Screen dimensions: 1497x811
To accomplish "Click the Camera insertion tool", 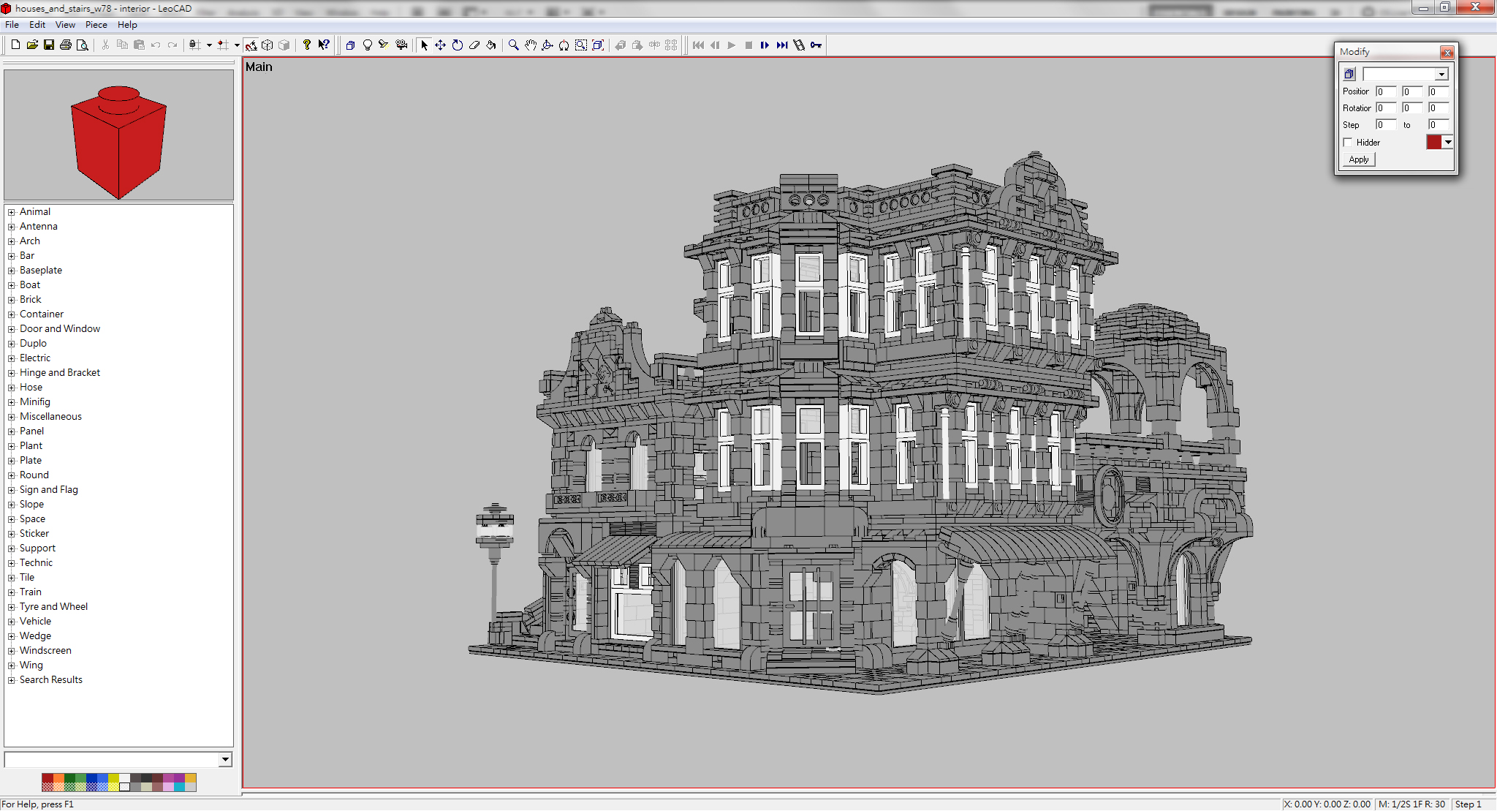I will point(401,45).
